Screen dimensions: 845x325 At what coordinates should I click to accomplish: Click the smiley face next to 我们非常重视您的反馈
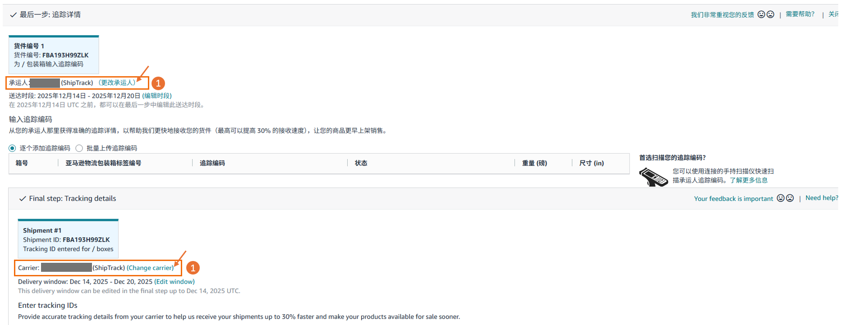pos(761,14)
